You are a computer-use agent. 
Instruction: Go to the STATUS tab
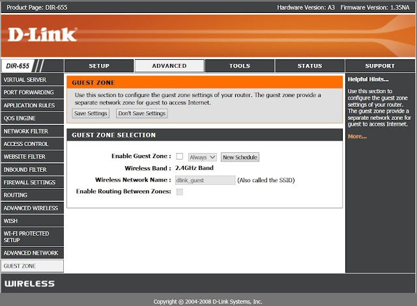coord(310,66)
